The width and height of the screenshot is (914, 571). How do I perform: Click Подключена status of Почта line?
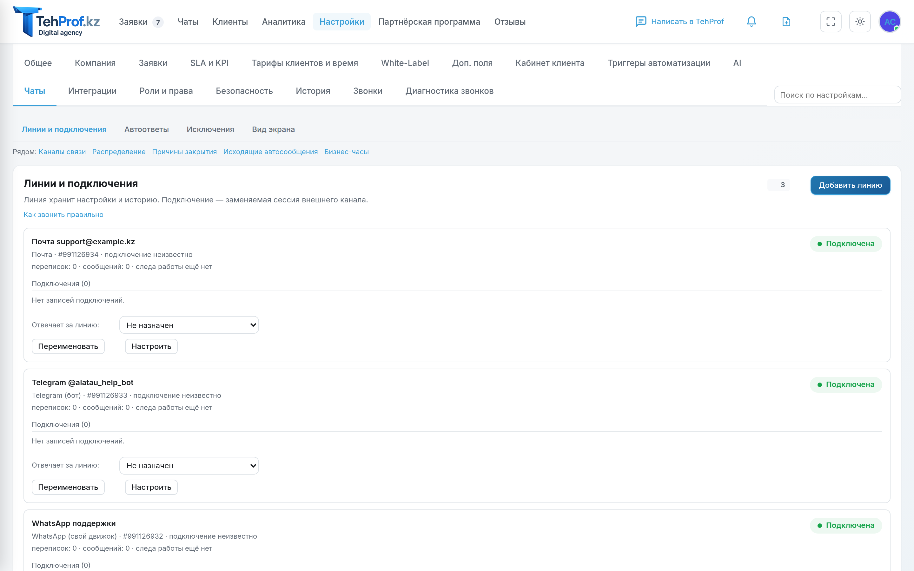pyautogui.click(x=846, y=244)
